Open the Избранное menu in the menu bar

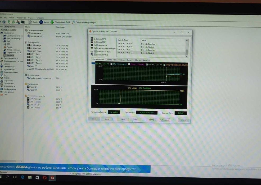coord(21,18)
